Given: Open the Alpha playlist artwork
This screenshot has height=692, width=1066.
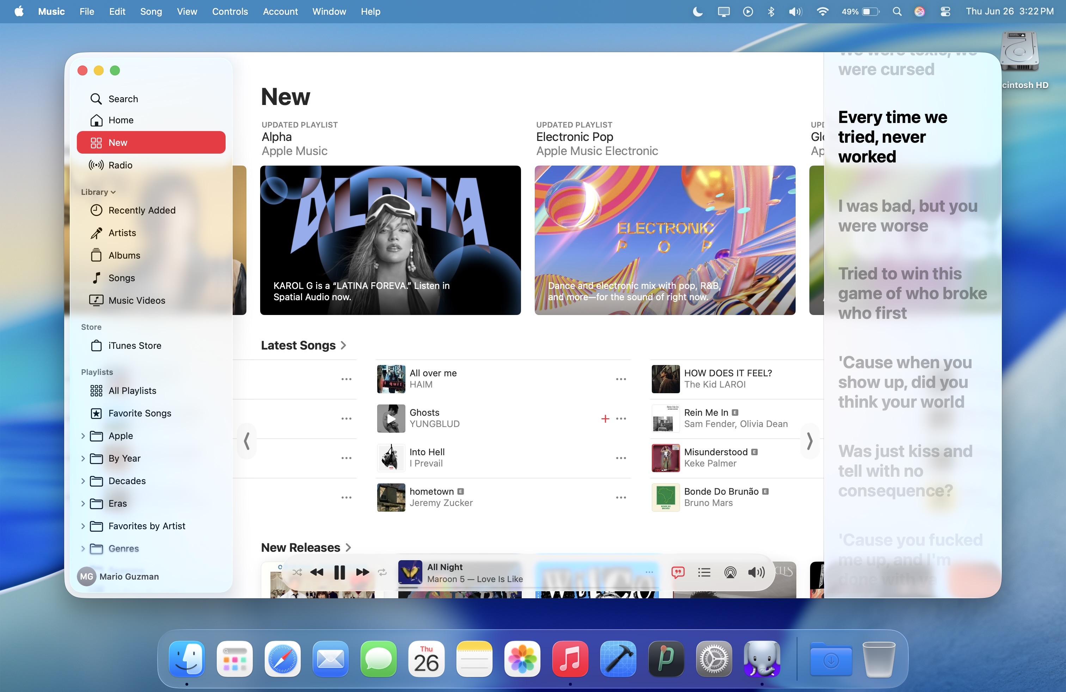Looking at the screenshot, I should 390,240.
